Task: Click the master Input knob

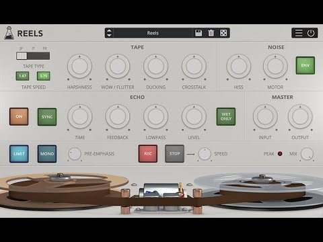Action: pos(265,117)
